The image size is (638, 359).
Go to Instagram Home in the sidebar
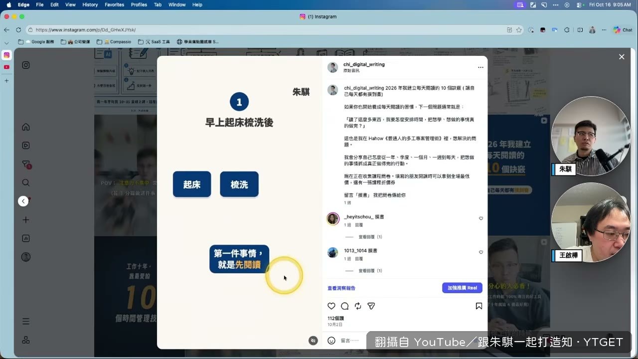tap(26, 127)
